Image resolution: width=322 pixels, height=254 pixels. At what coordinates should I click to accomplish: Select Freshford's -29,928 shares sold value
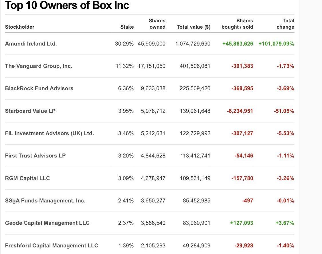click(x=244, y=246)
